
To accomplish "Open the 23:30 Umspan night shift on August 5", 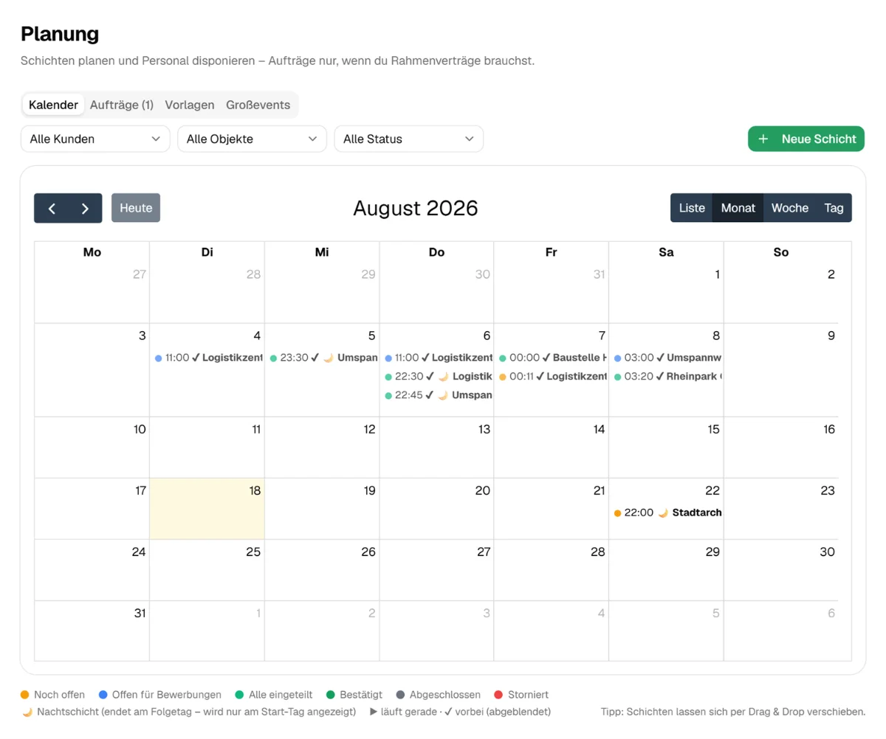I will [323, 358].
